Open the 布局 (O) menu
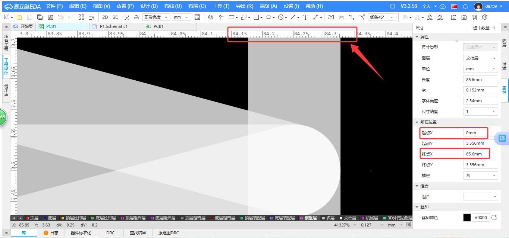 197,6
